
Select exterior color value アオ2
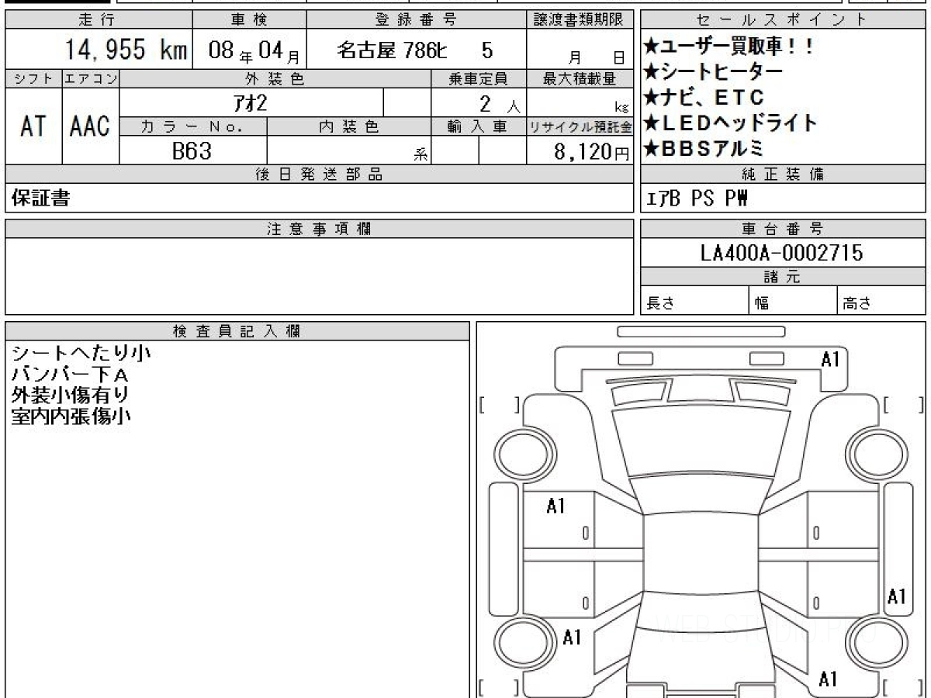tap(250, 102)
